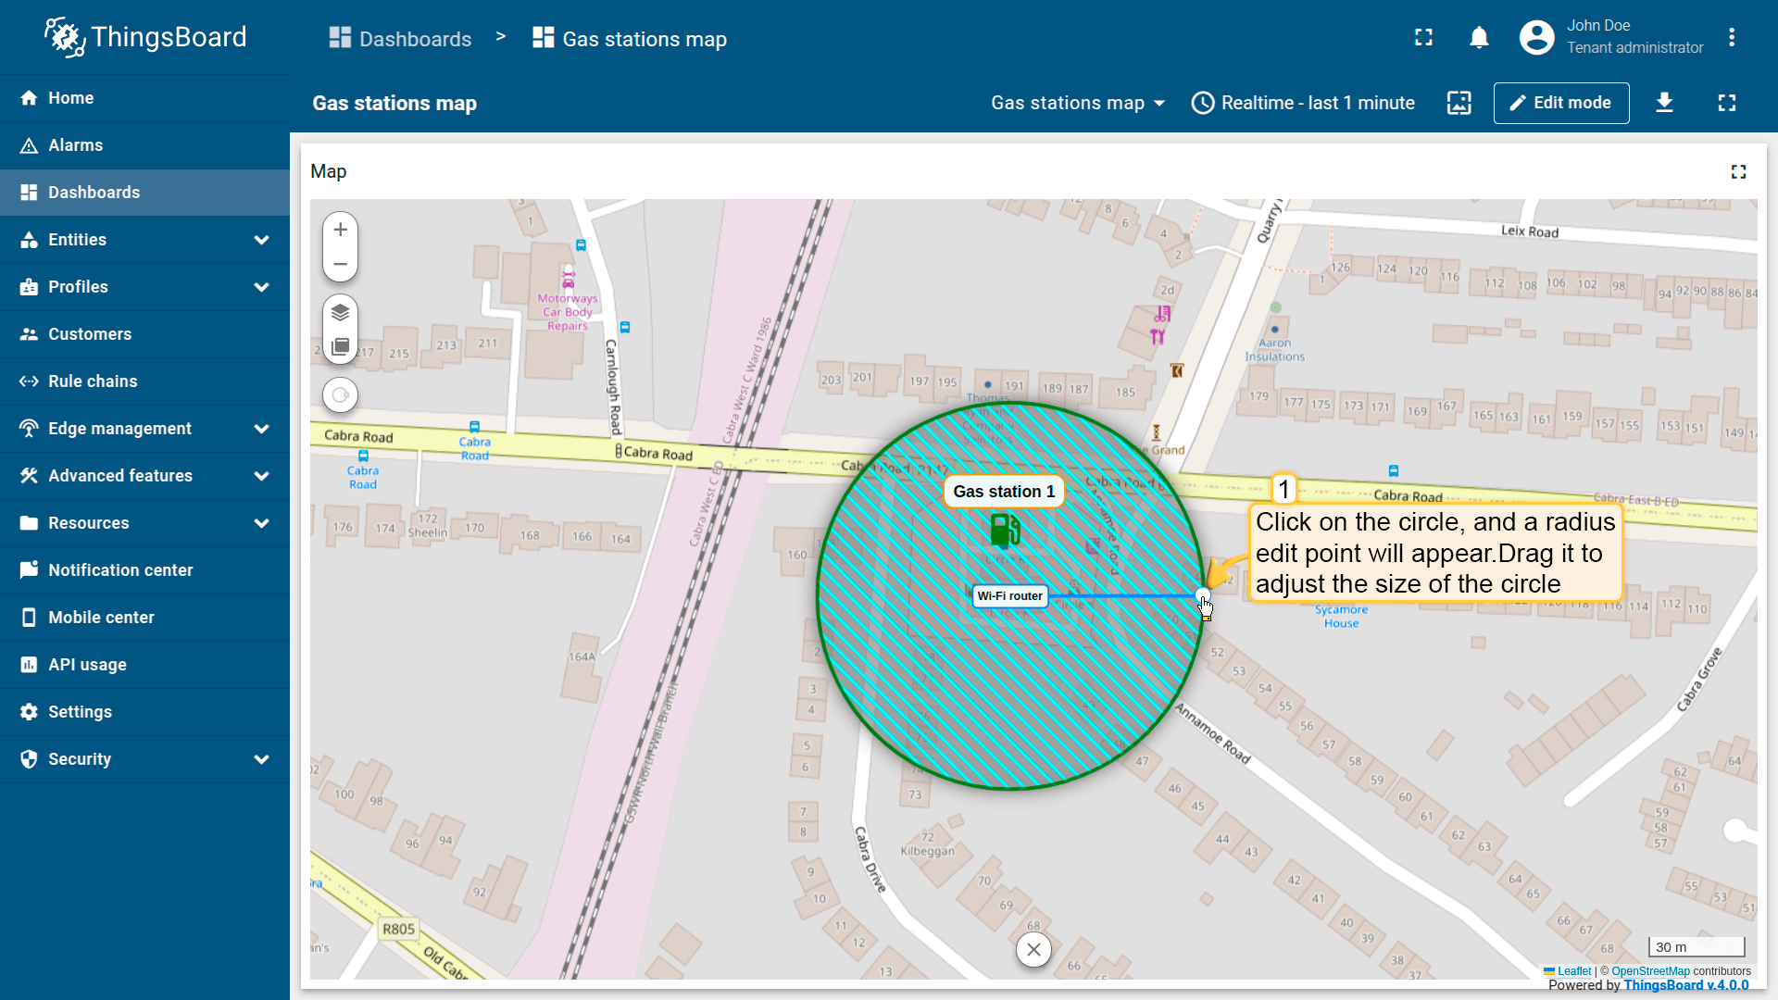Click the green gas station marker
The height and width of the screenshot is (1000, 1778).
tap(1004, 530)
